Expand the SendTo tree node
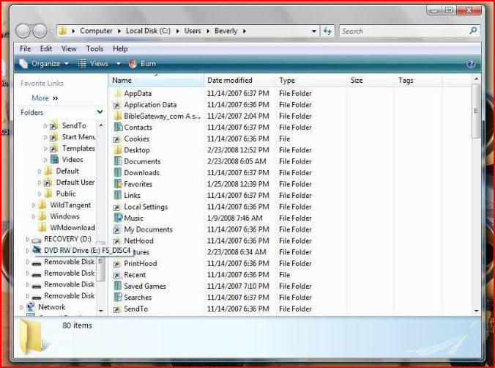Viewport: 495px width, 368px height. [x=45, y=126]
